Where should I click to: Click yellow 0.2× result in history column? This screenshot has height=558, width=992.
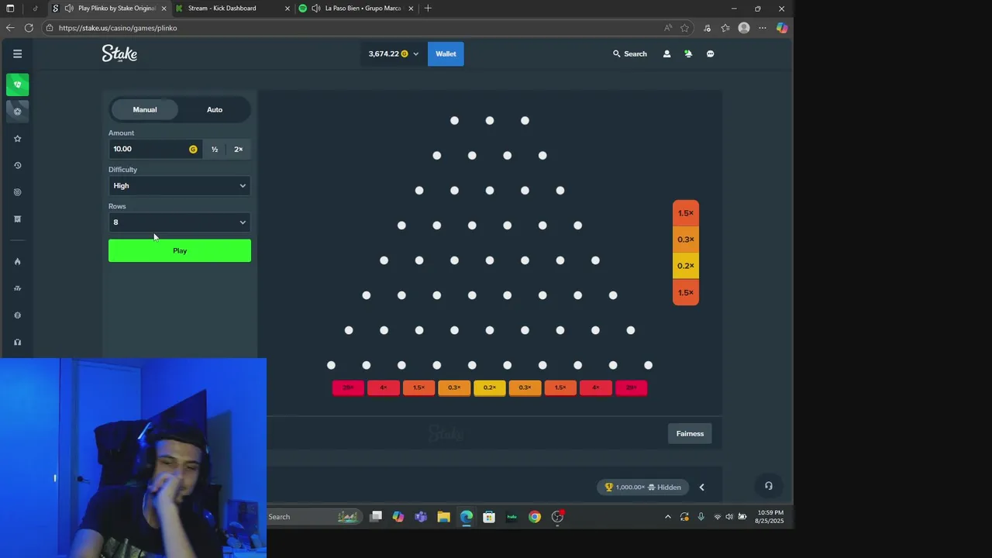point(686,266)
